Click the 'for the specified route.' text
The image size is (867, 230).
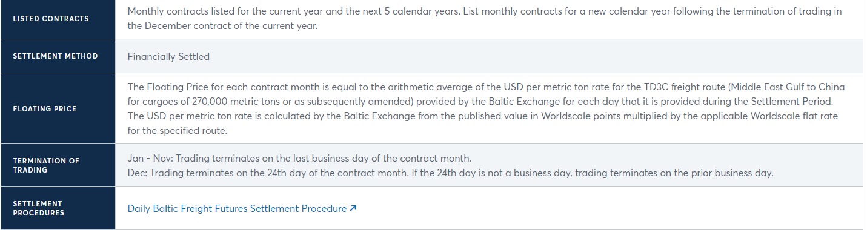[178, 130]
